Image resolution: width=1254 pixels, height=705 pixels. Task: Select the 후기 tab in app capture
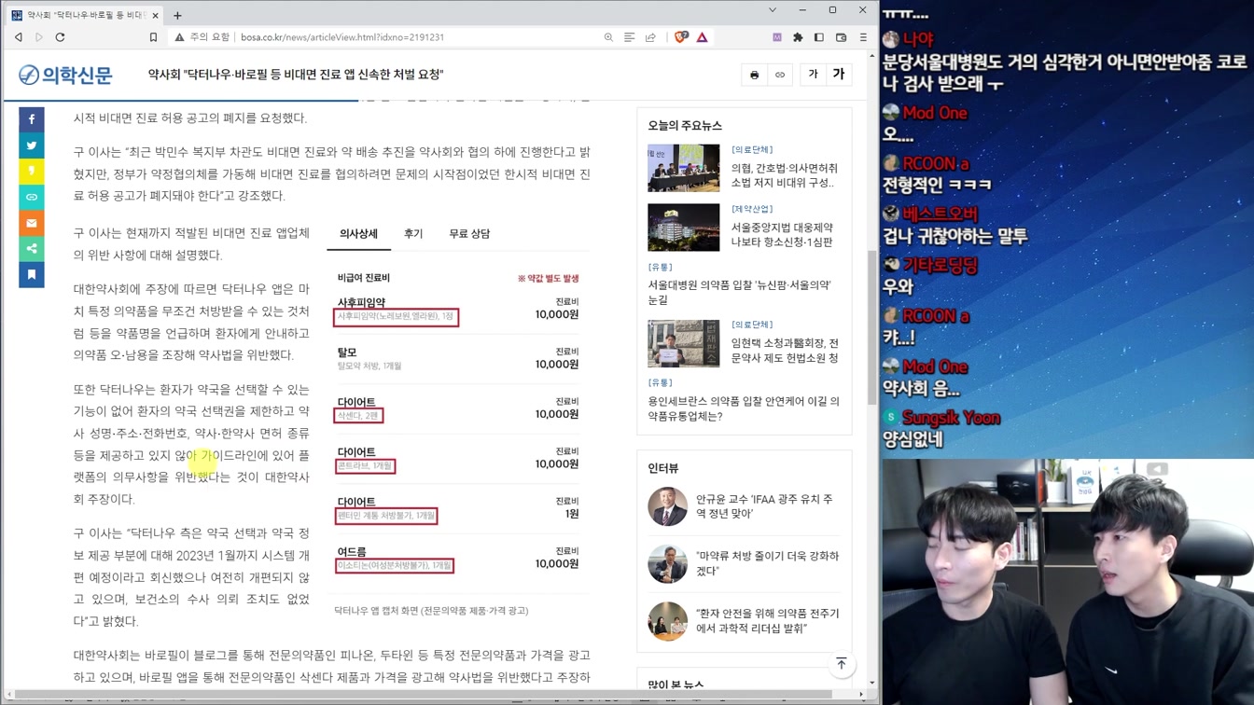[413, 234]
